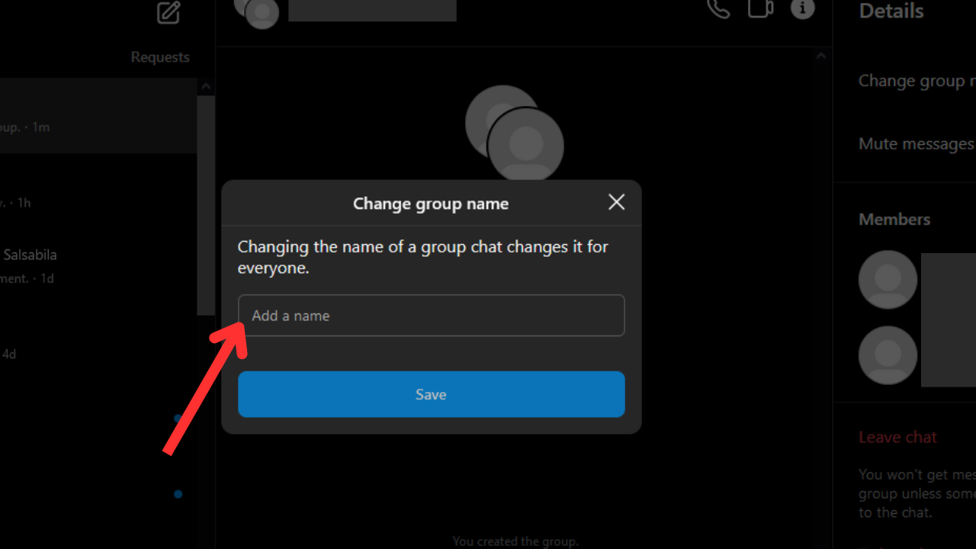Open the Requests tab
The height and width of the screenshot is (549, 976).
(160, 57)
